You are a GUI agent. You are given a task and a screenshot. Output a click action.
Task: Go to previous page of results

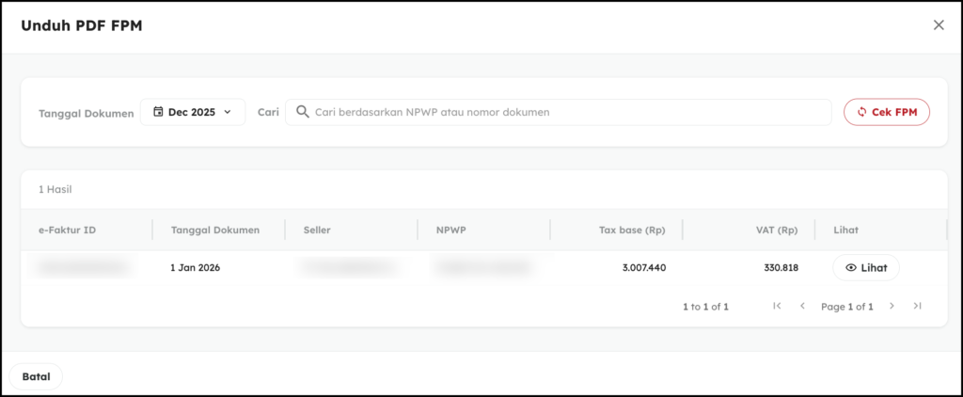tap(802, 306)
